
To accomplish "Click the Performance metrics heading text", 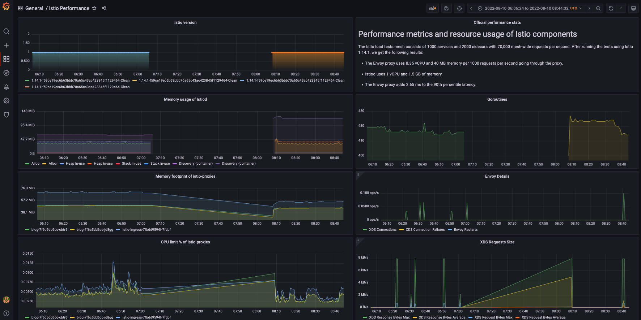I will (467, 34).
